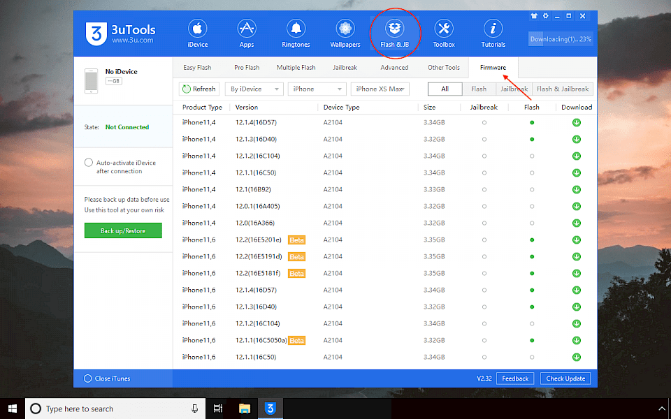Image resolution: width=671 pixels, height=419 pixels.
Task: Click the Device Type column header
Action: [342, 108]
